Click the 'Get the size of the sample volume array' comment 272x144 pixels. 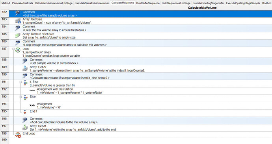[x=50, y=15]
